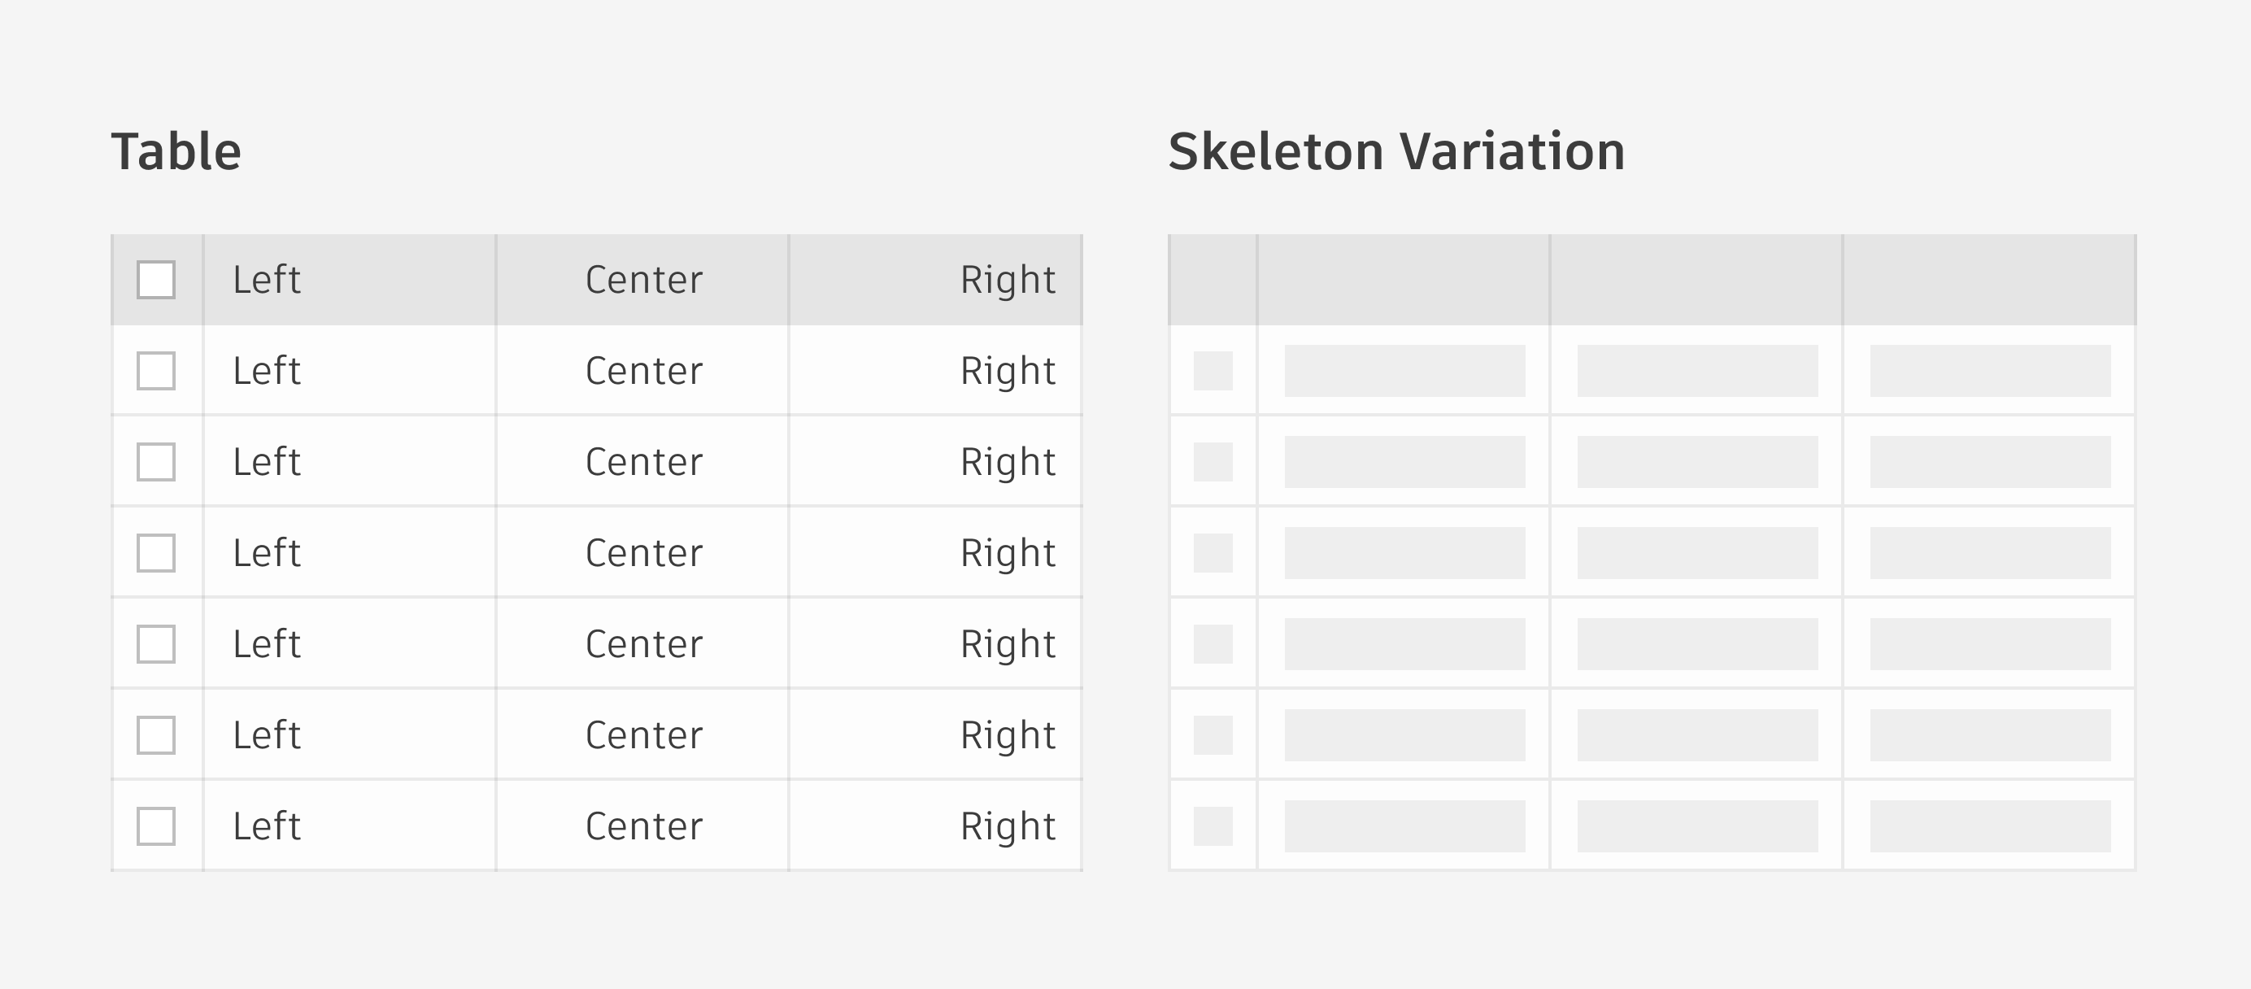This screenshot has width=2251, height=989.
Task: Toggle the select-all checkbox in table header
Action: [x=155, y=280]
